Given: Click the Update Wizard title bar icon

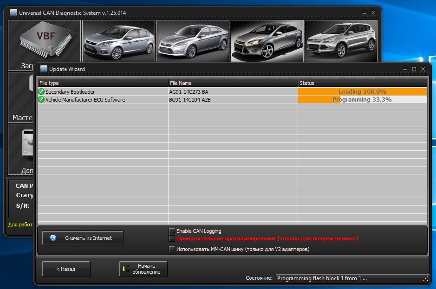Looking at the screenshot, I should 44,69.
